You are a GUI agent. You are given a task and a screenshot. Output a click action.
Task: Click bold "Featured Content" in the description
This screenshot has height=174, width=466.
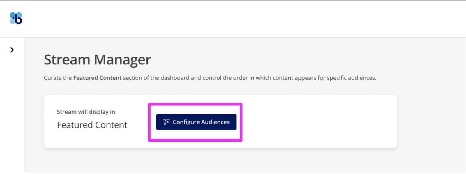pos(97,78)
